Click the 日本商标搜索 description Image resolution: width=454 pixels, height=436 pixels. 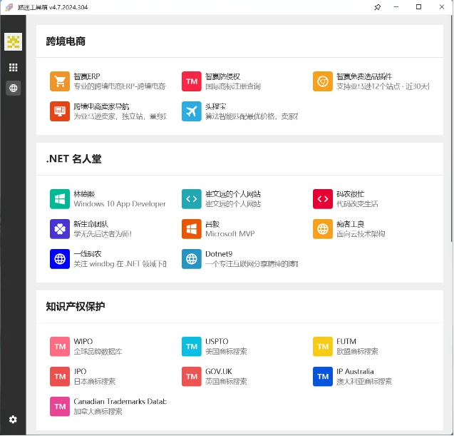click(x=94, y=382)
